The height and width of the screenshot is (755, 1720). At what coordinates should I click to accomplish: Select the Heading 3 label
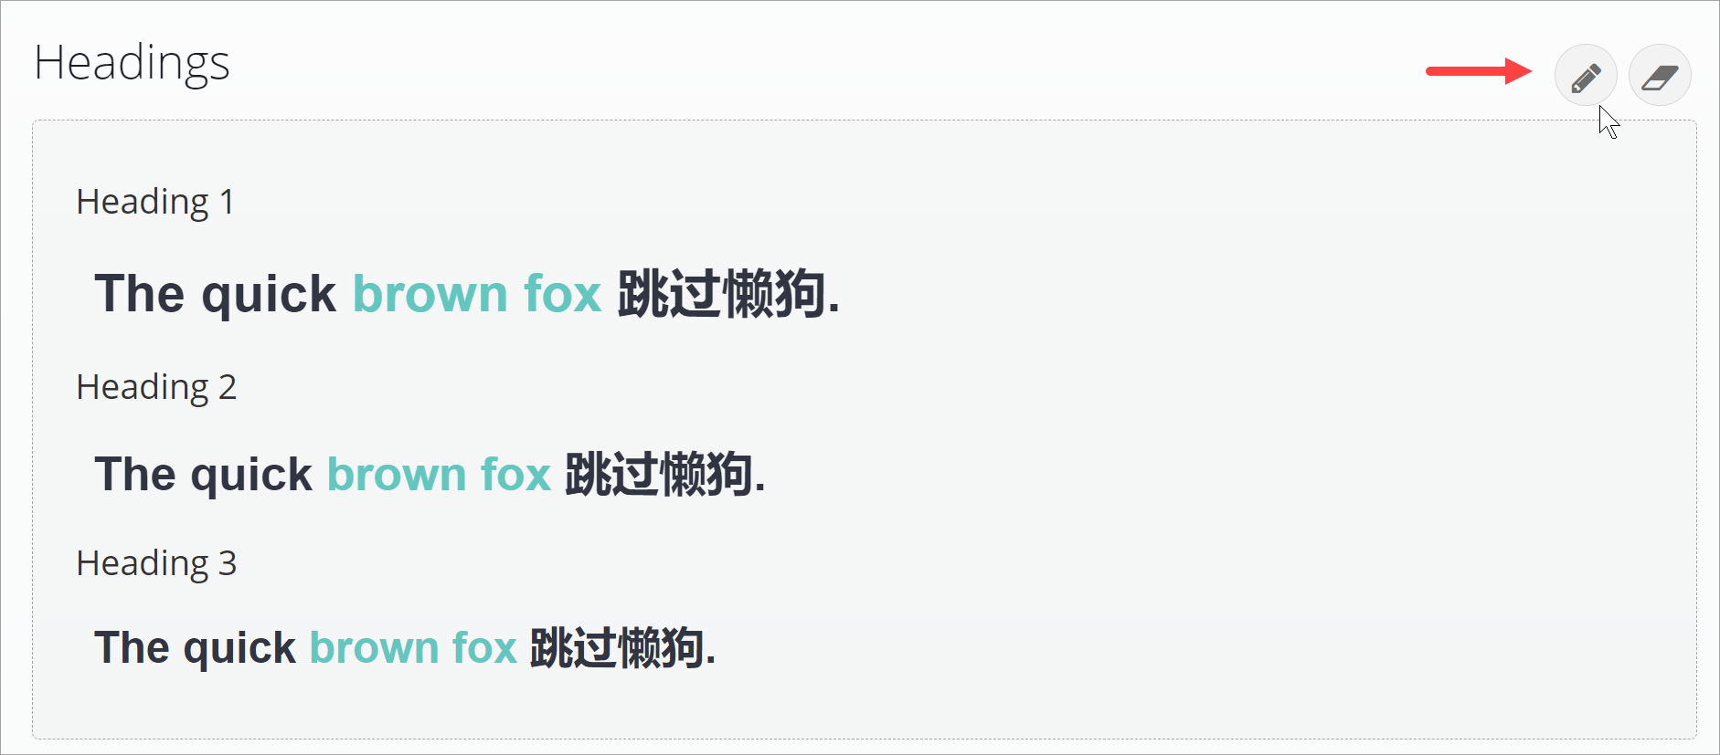(x=156, y=563)
